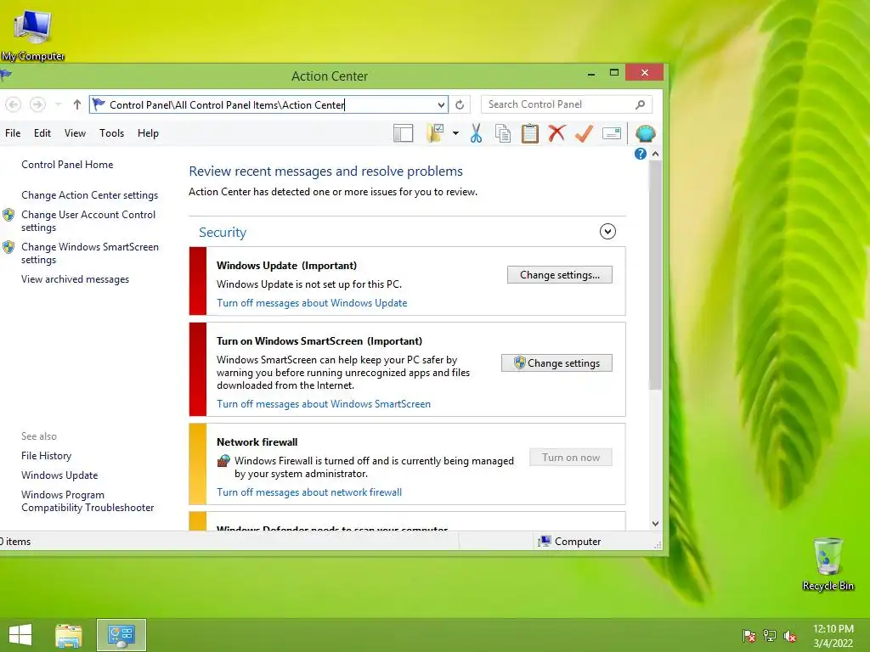Open the folder options dropdown arrow
870x652 pixels.
455,133
